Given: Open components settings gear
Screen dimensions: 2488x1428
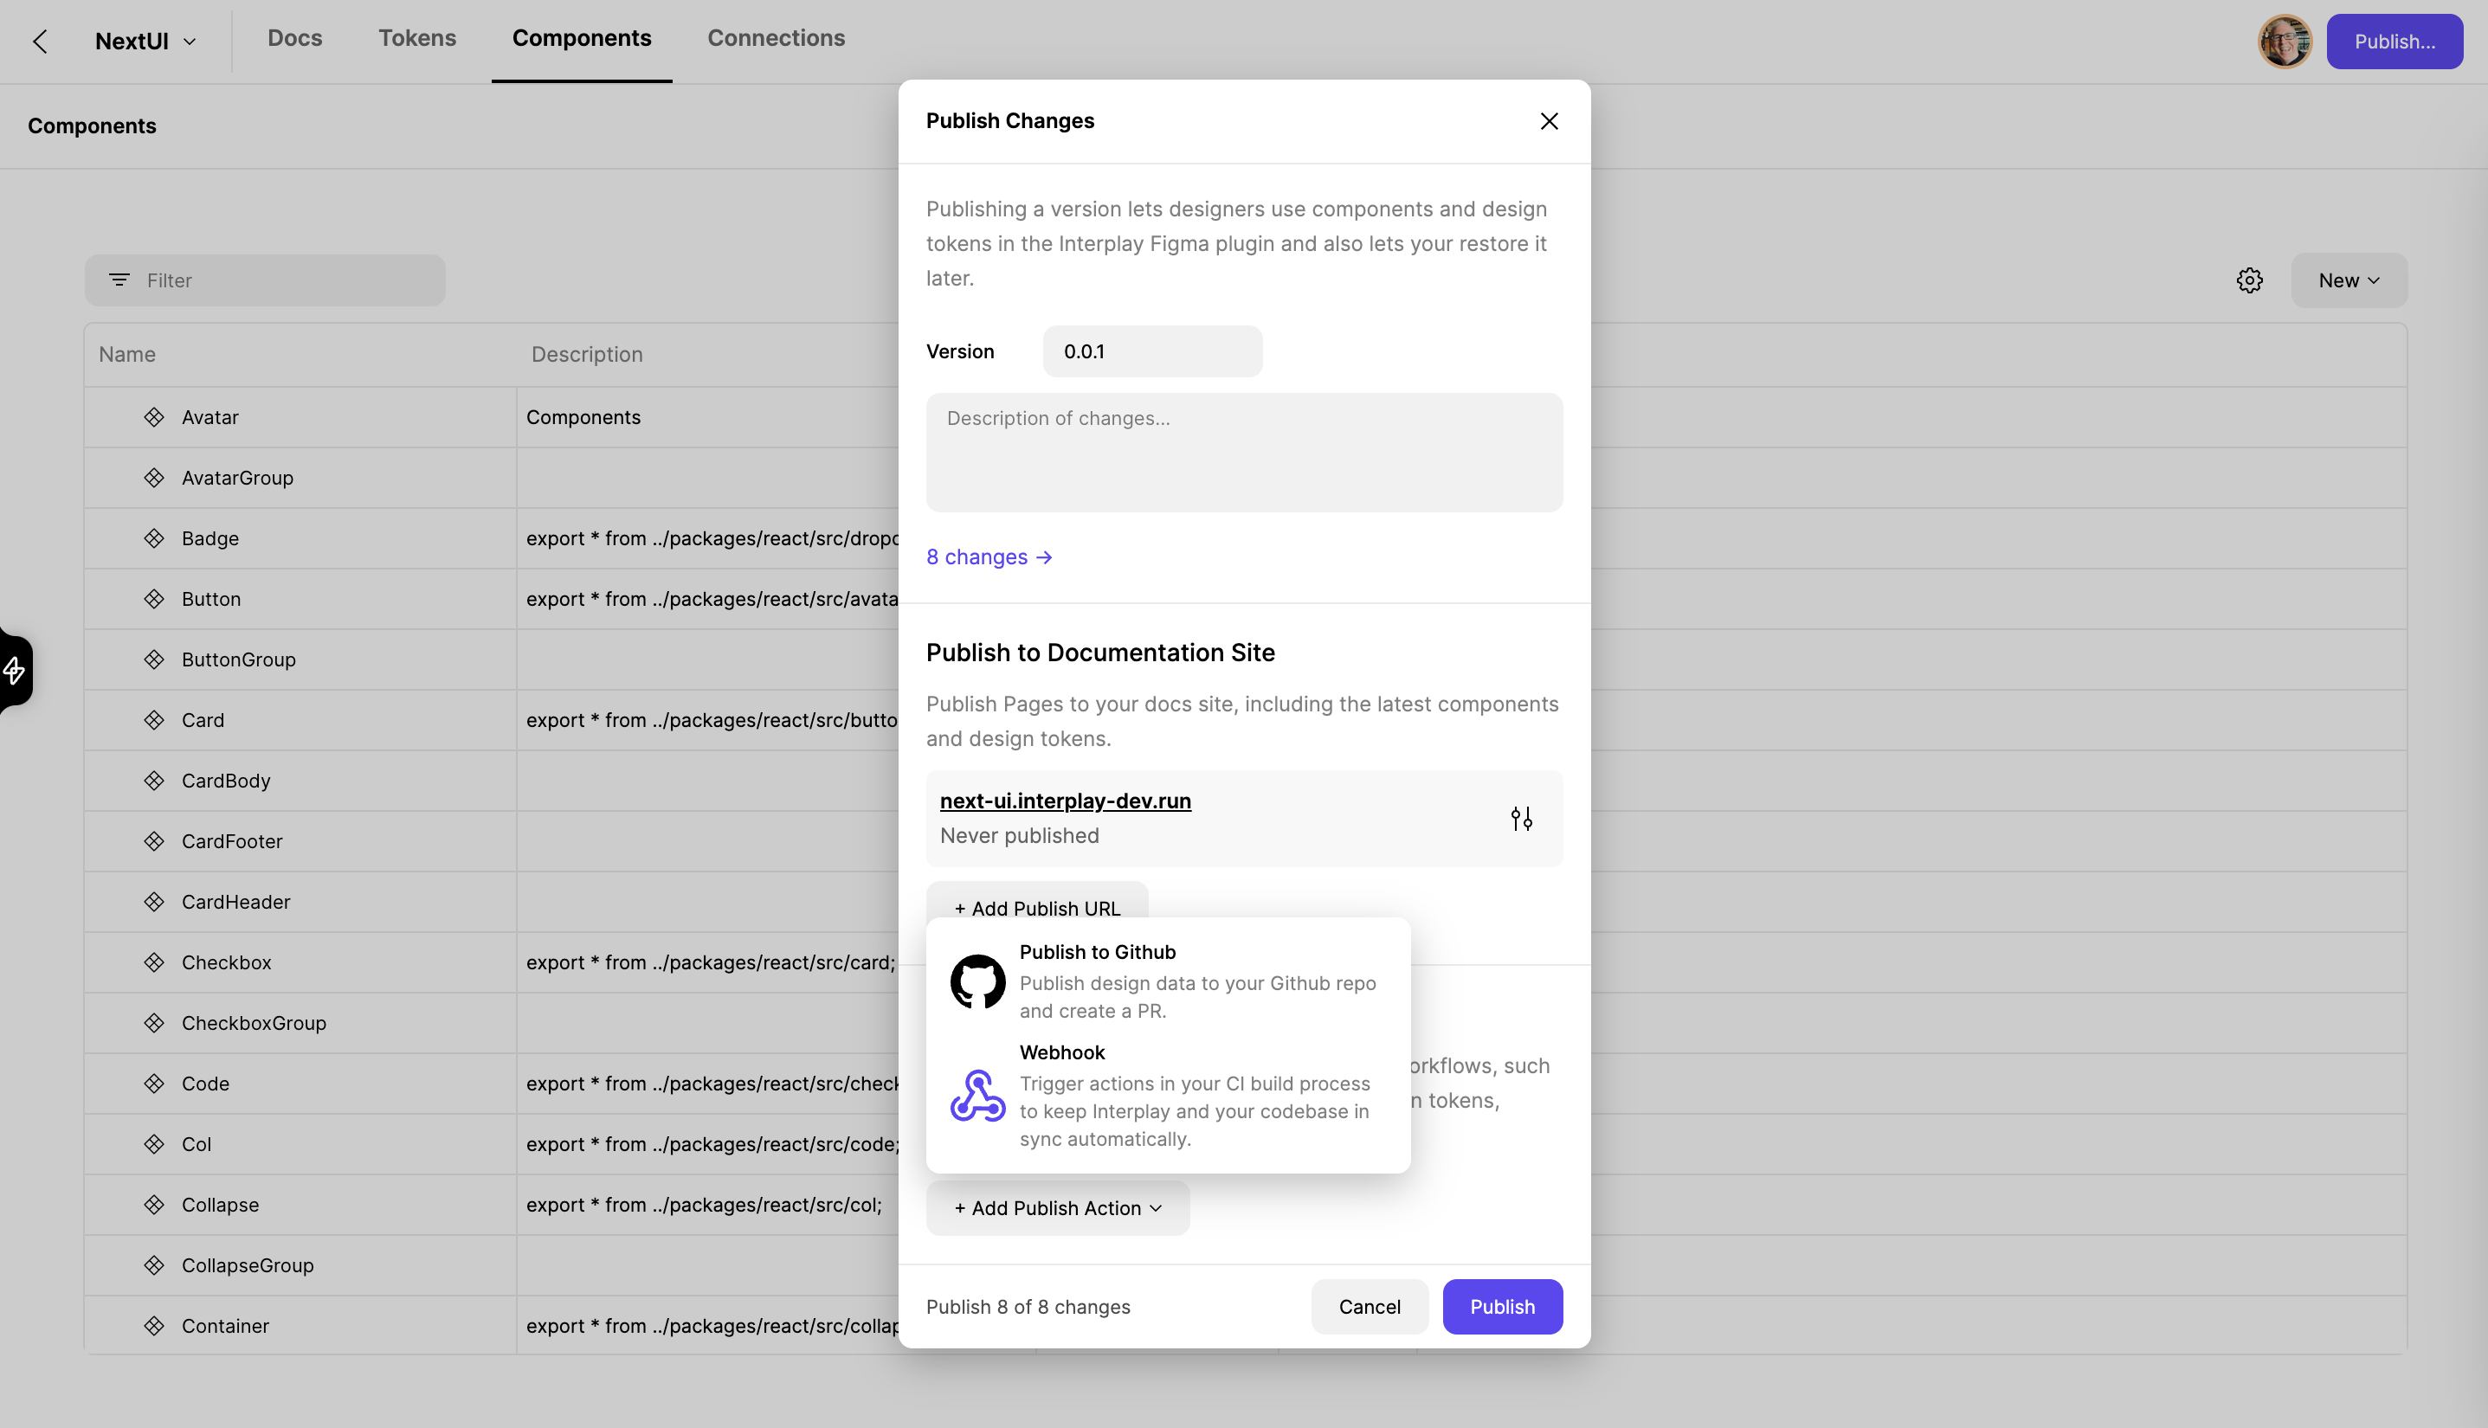Looking at the screenshot, I should [x=2250, y=280].
